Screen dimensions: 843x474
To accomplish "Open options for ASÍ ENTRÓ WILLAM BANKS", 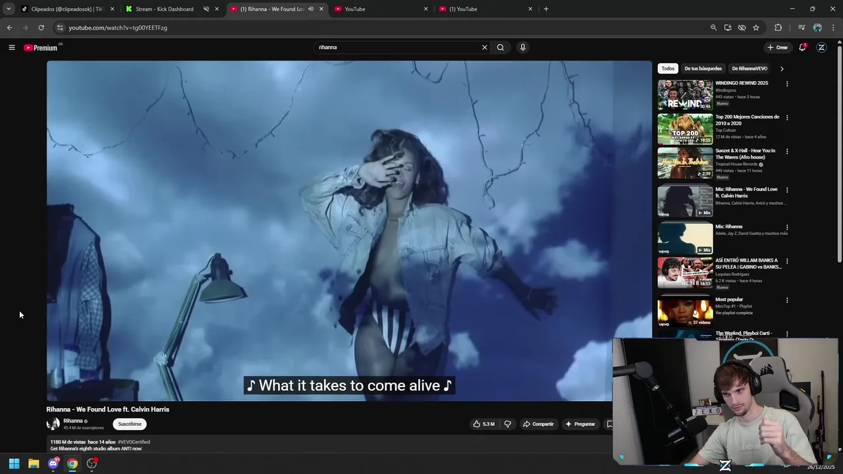I will click(787, 261).
